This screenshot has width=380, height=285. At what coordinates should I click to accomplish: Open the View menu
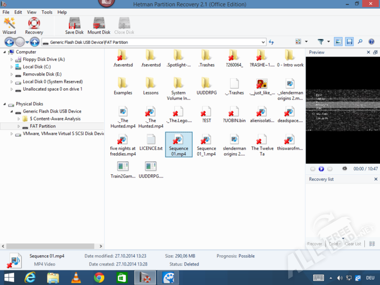point(32,12)
